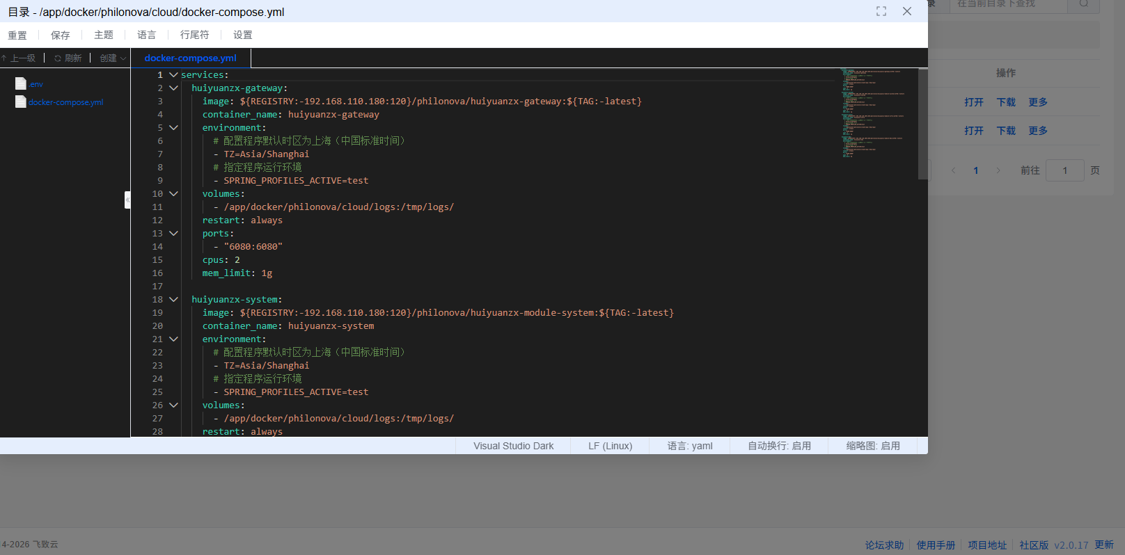
Task: Fold the huiyuanzx-system block at line 18
Action: tap(173, 299)
